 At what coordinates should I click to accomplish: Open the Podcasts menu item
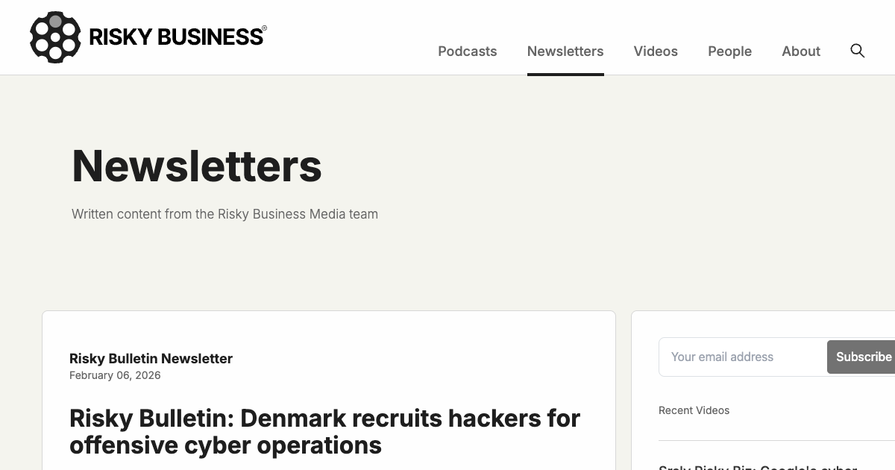pos(467,51)
